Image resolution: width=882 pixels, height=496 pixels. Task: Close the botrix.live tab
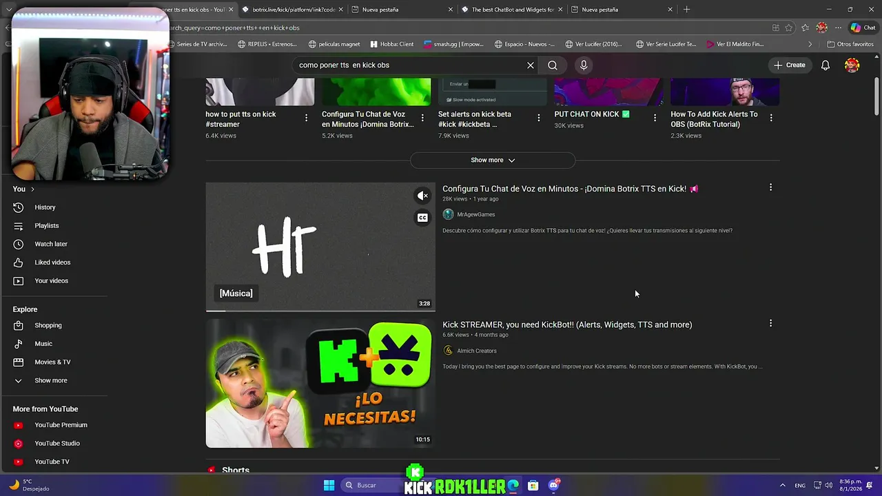340,10
